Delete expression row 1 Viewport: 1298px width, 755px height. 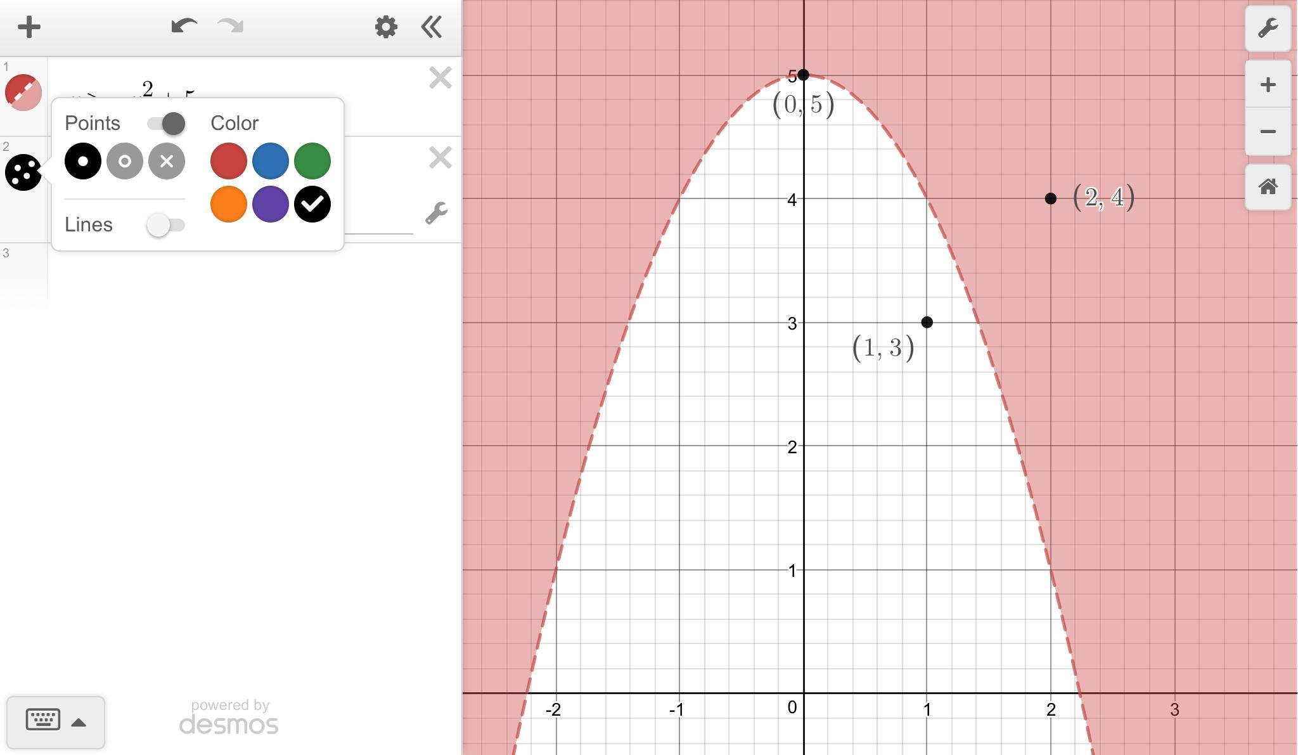point(440,78)
